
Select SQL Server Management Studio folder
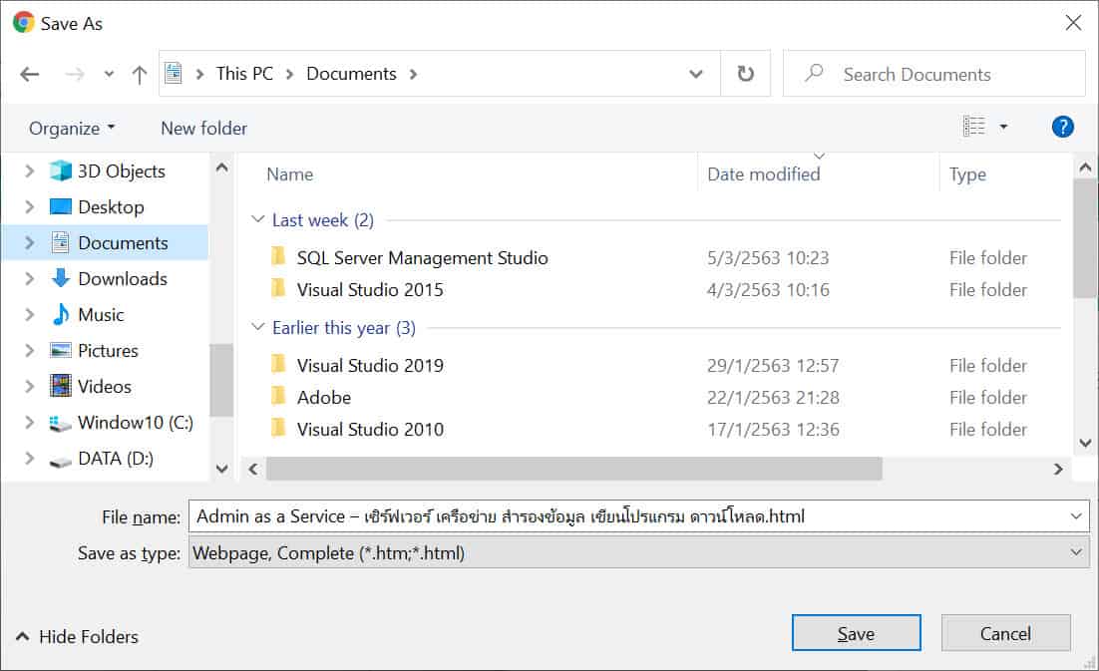point(422,258)
